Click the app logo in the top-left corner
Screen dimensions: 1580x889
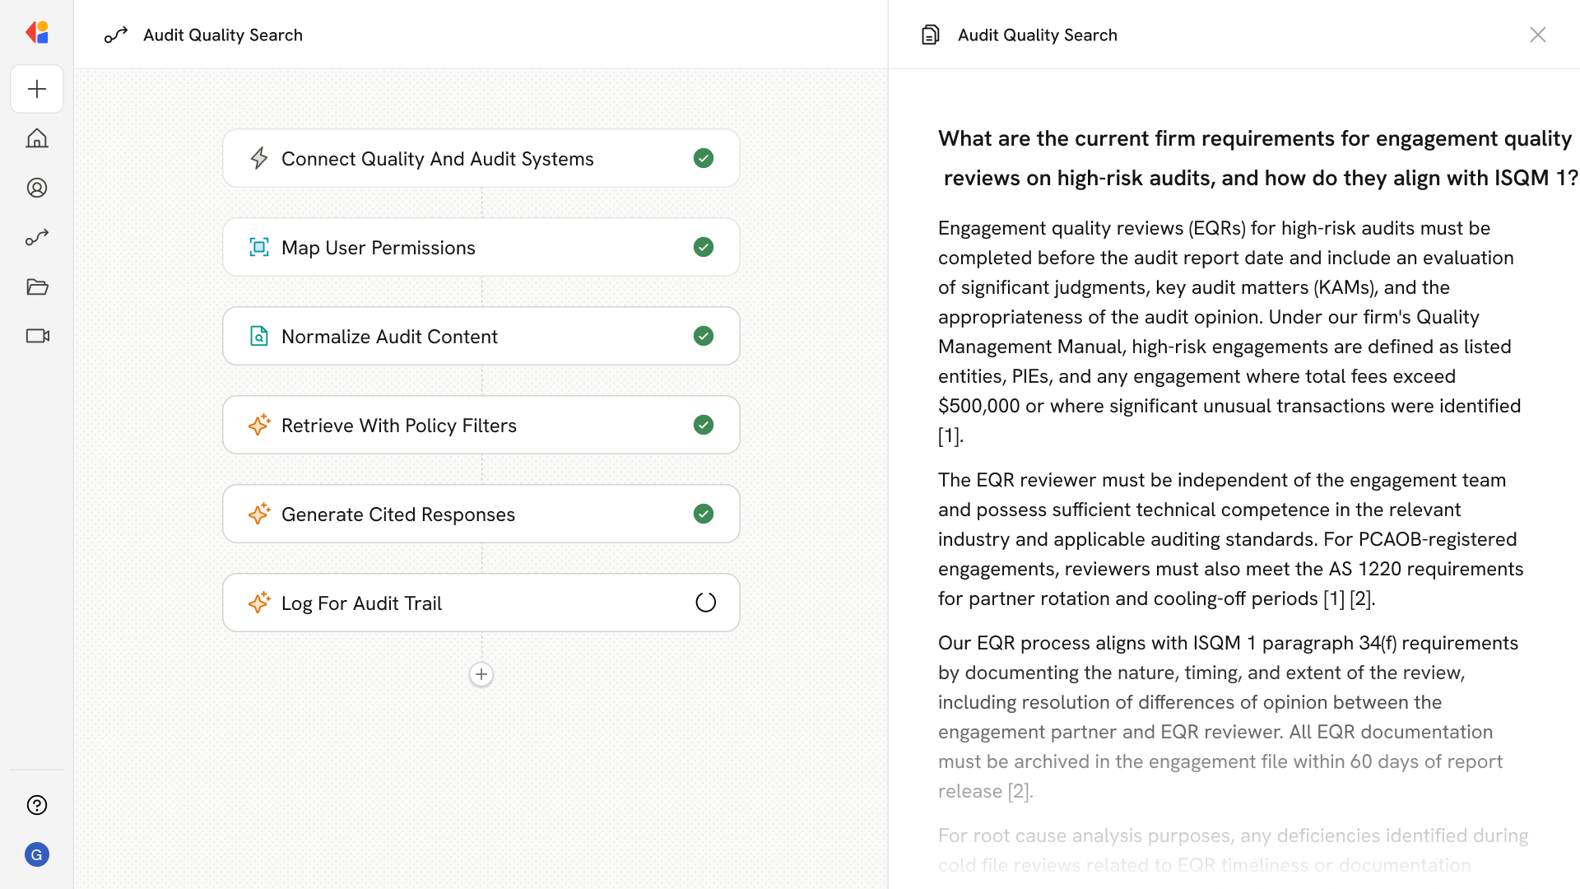(x=37, y=33)
